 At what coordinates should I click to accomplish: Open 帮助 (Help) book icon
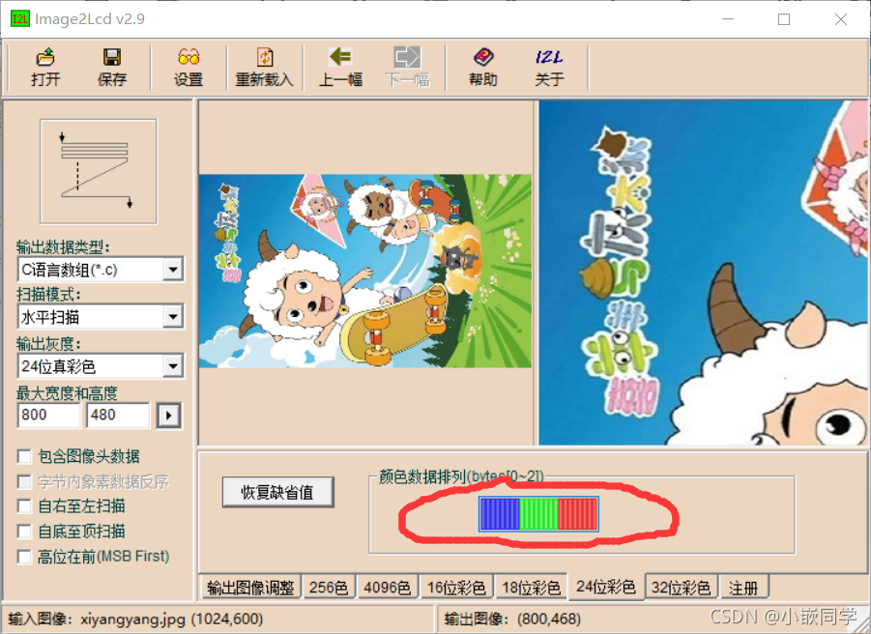click(482, 57)
